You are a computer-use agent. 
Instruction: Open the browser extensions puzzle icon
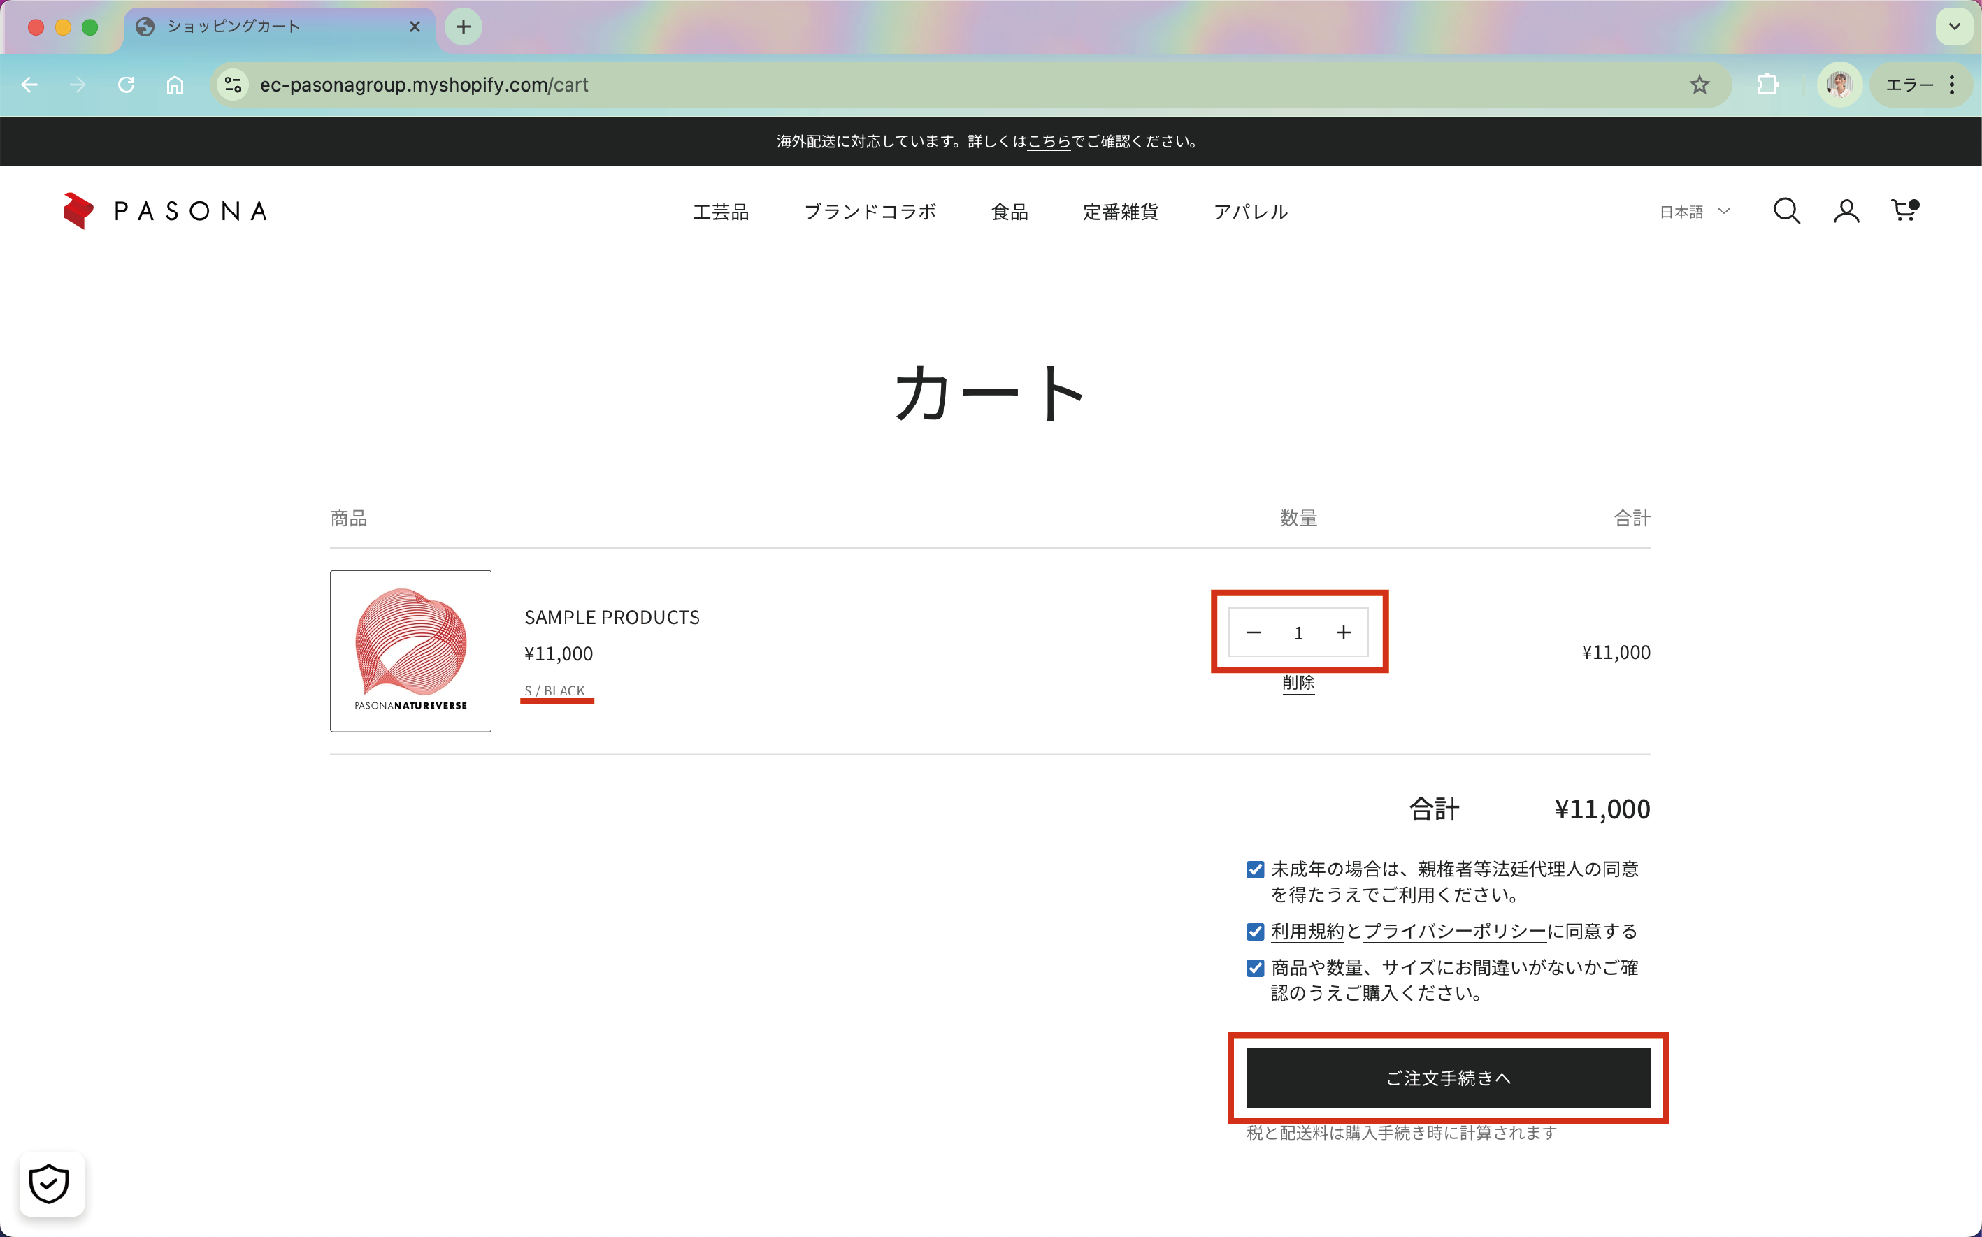[x=1767, y=85]
